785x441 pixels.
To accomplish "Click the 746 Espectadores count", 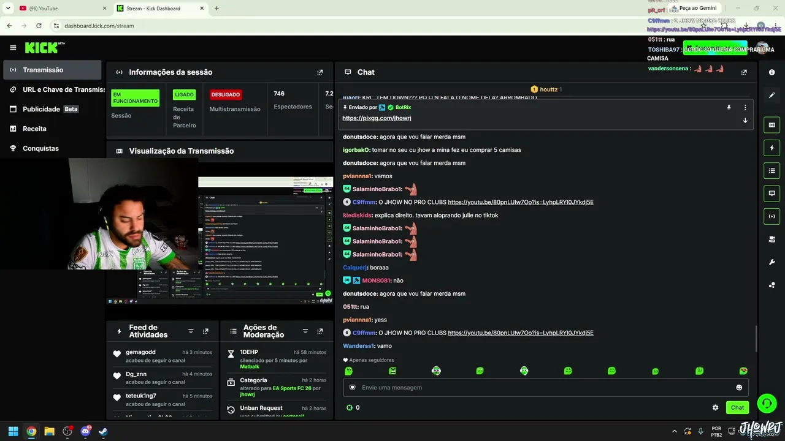I will pyautogui.click(x=293, y=100).
